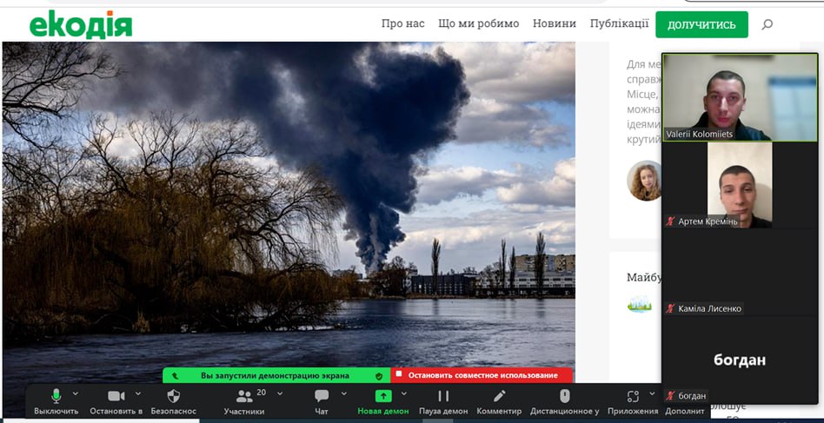Select богдан participant tile
This screenshot has height=423, width=824.
click(x=740, y=360)
